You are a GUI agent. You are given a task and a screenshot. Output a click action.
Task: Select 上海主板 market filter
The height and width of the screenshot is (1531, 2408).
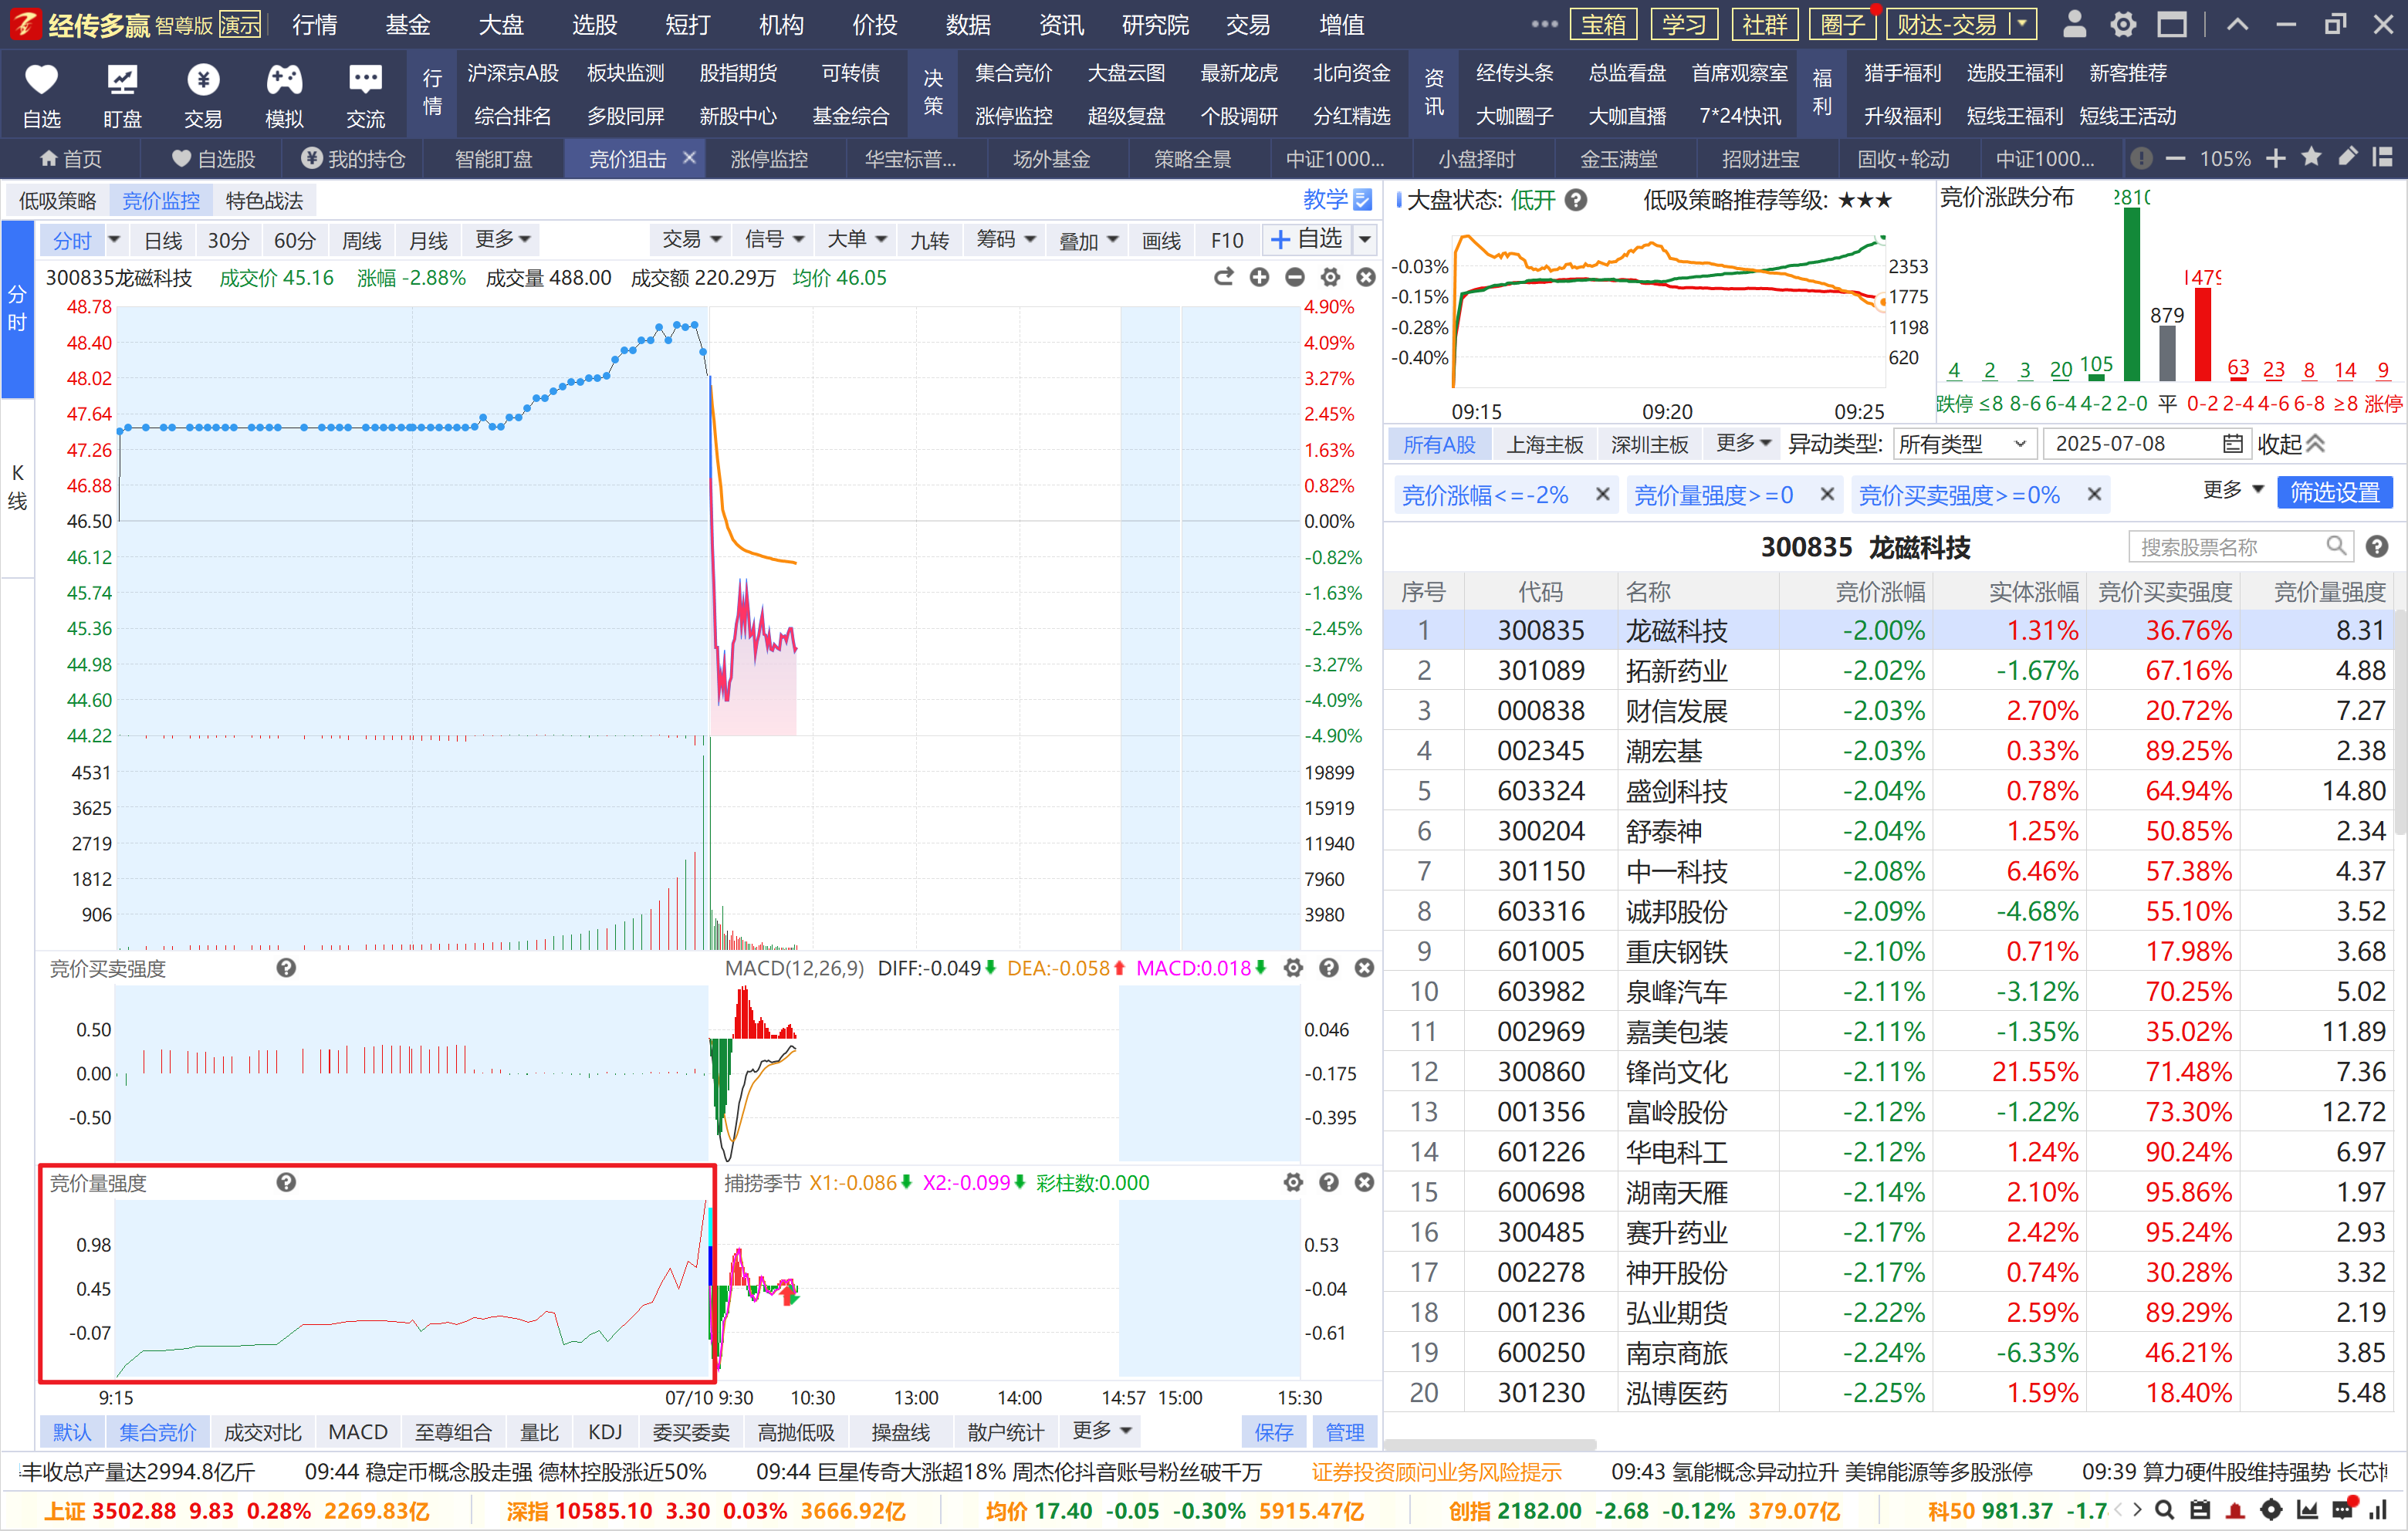[x=1545, y=444]
